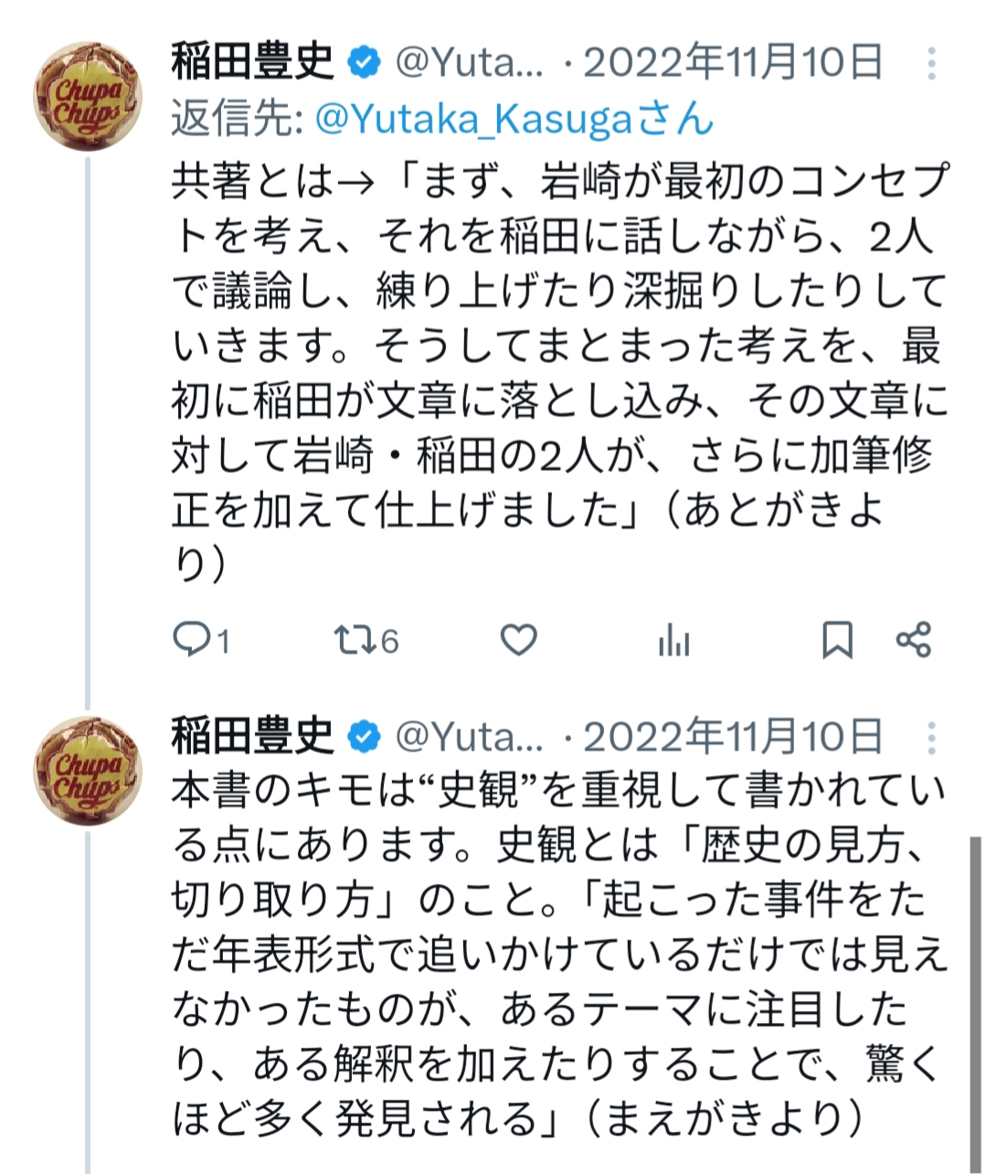Open 稲田豊史 profile name on second tweet
Viewport: 986px width, 1174px height.
coord(252,737)
